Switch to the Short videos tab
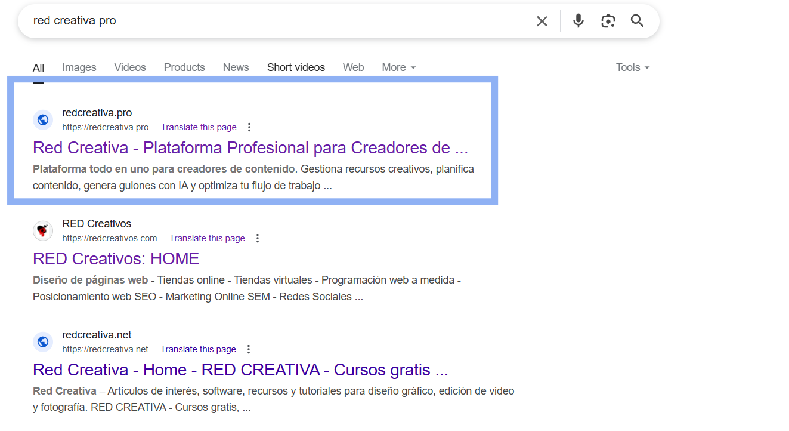The height and width of the screenshot is (431, 789). [x=296, y=67]
